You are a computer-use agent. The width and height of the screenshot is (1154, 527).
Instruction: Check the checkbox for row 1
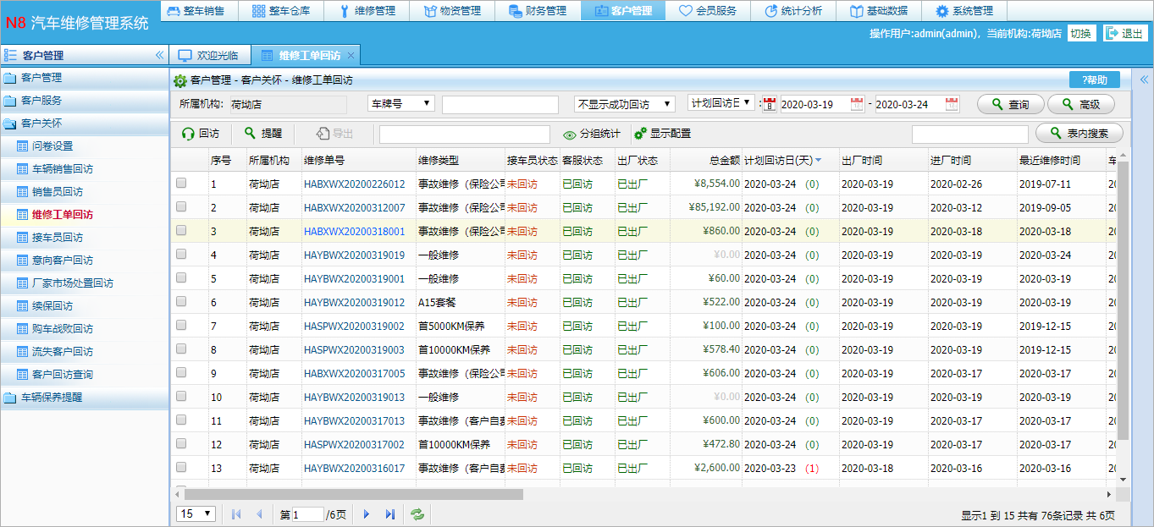click(181, 183)
